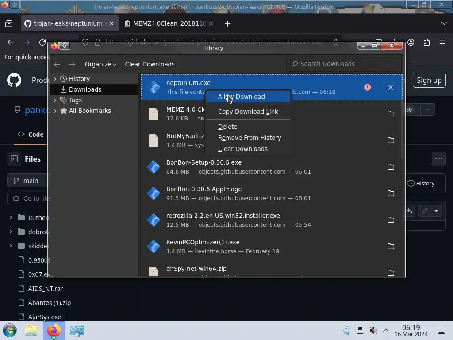Select the BonBon-Setup-0.30.6.exe download entry
The width and height of the screenshot is (453, 340).
(271, 167)
